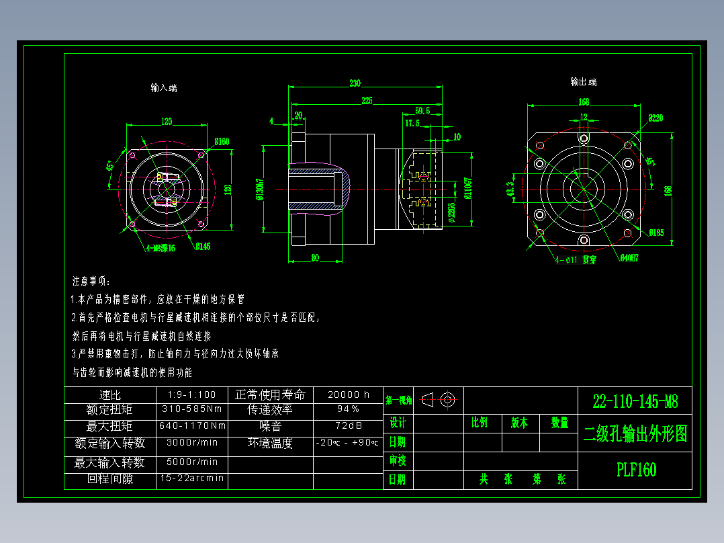Click the first-angle projection cone symbol
724x543 pixels.
click(x=426, y=400)
